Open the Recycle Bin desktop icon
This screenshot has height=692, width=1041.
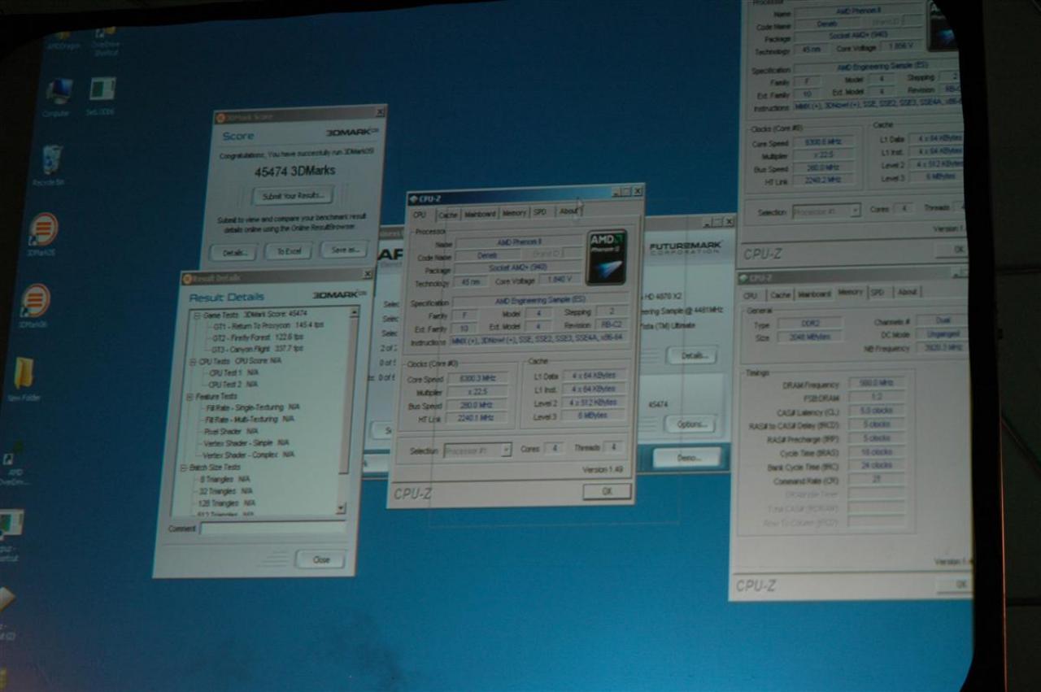(50, 165)
